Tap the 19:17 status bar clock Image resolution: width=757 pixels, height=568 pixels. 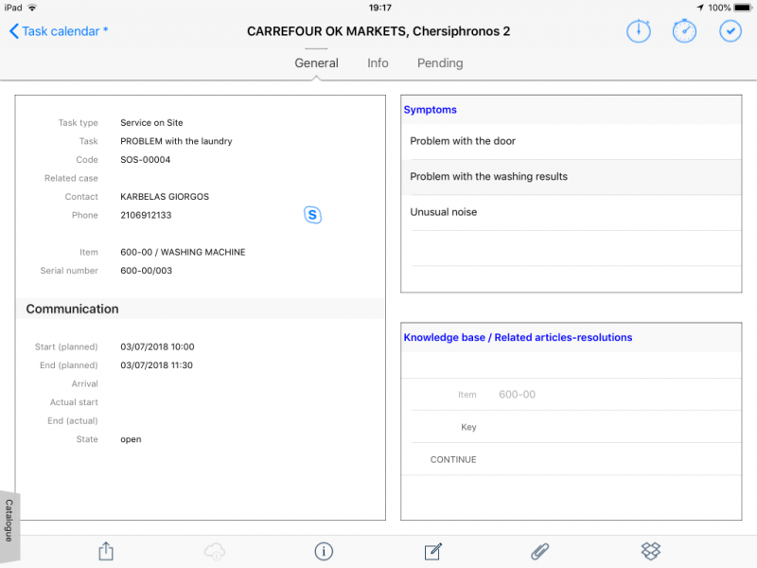click(380, 8)
